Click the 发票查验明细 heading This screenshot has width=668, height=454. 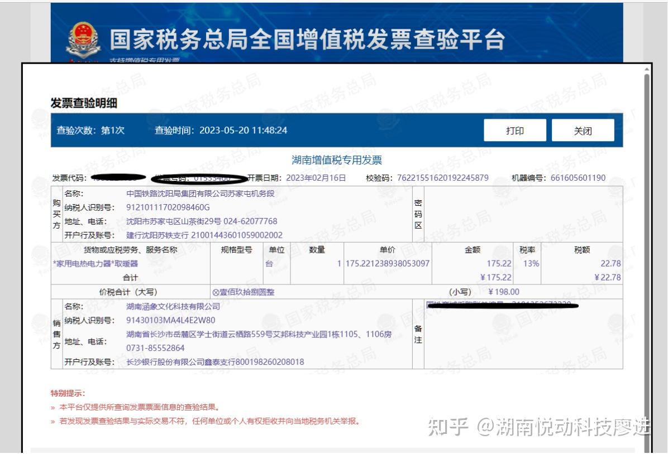[84, 103]
